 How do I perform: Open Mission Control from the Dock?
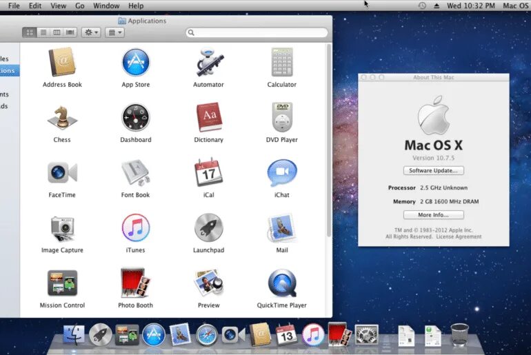point(127,335)
